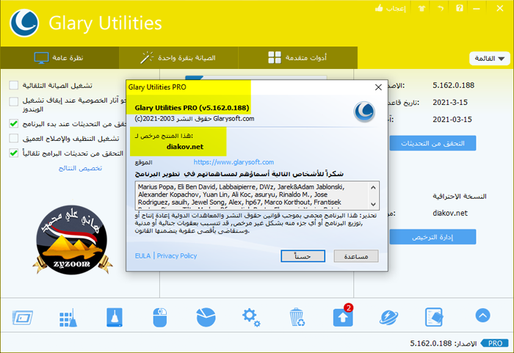Open the Browser Assistant planet icon

(388, 317)
